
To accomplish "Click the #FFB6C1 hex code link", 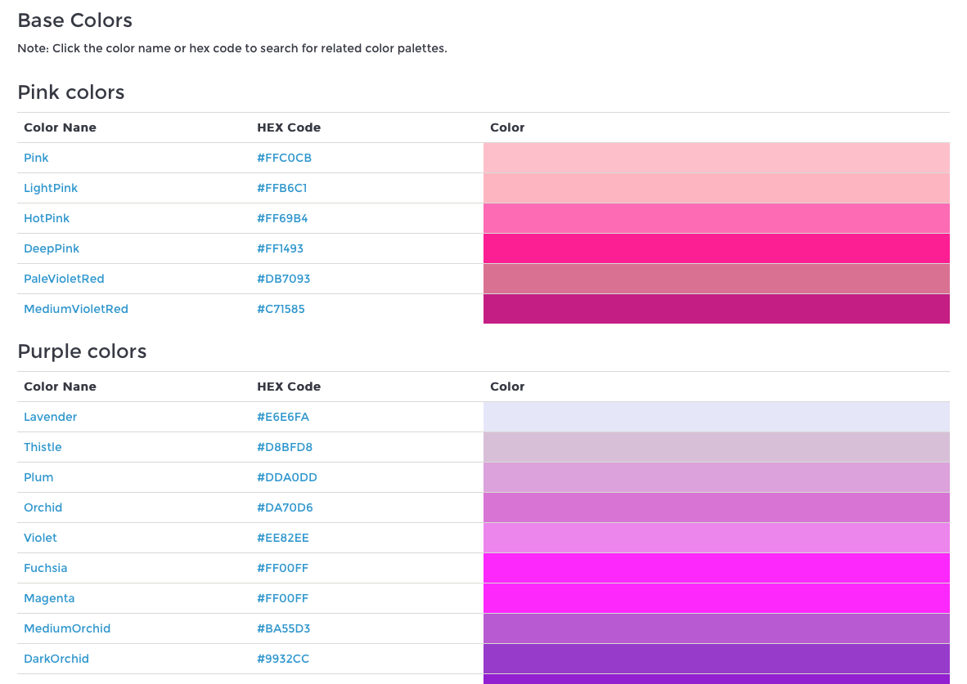I will 281,188.
